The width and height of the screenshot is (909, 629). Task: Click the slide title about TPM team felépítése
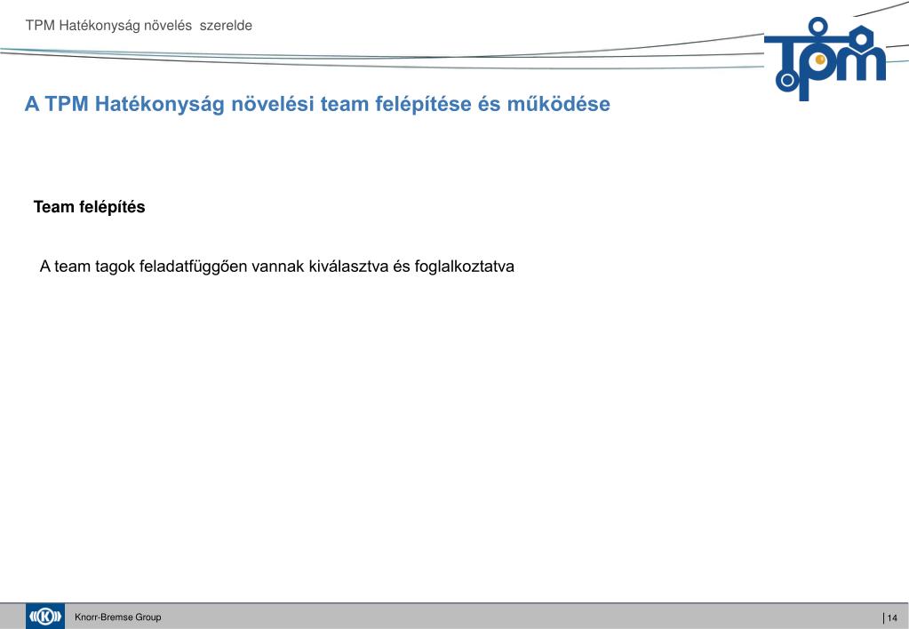(x=317, y=104)
